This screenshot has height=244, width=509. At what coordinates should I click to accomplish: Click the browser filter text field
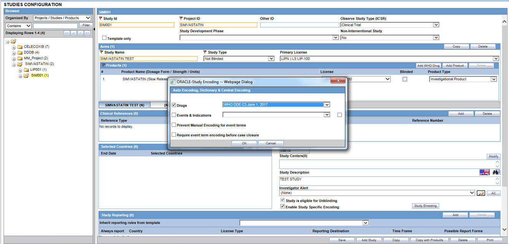[55, 26]
